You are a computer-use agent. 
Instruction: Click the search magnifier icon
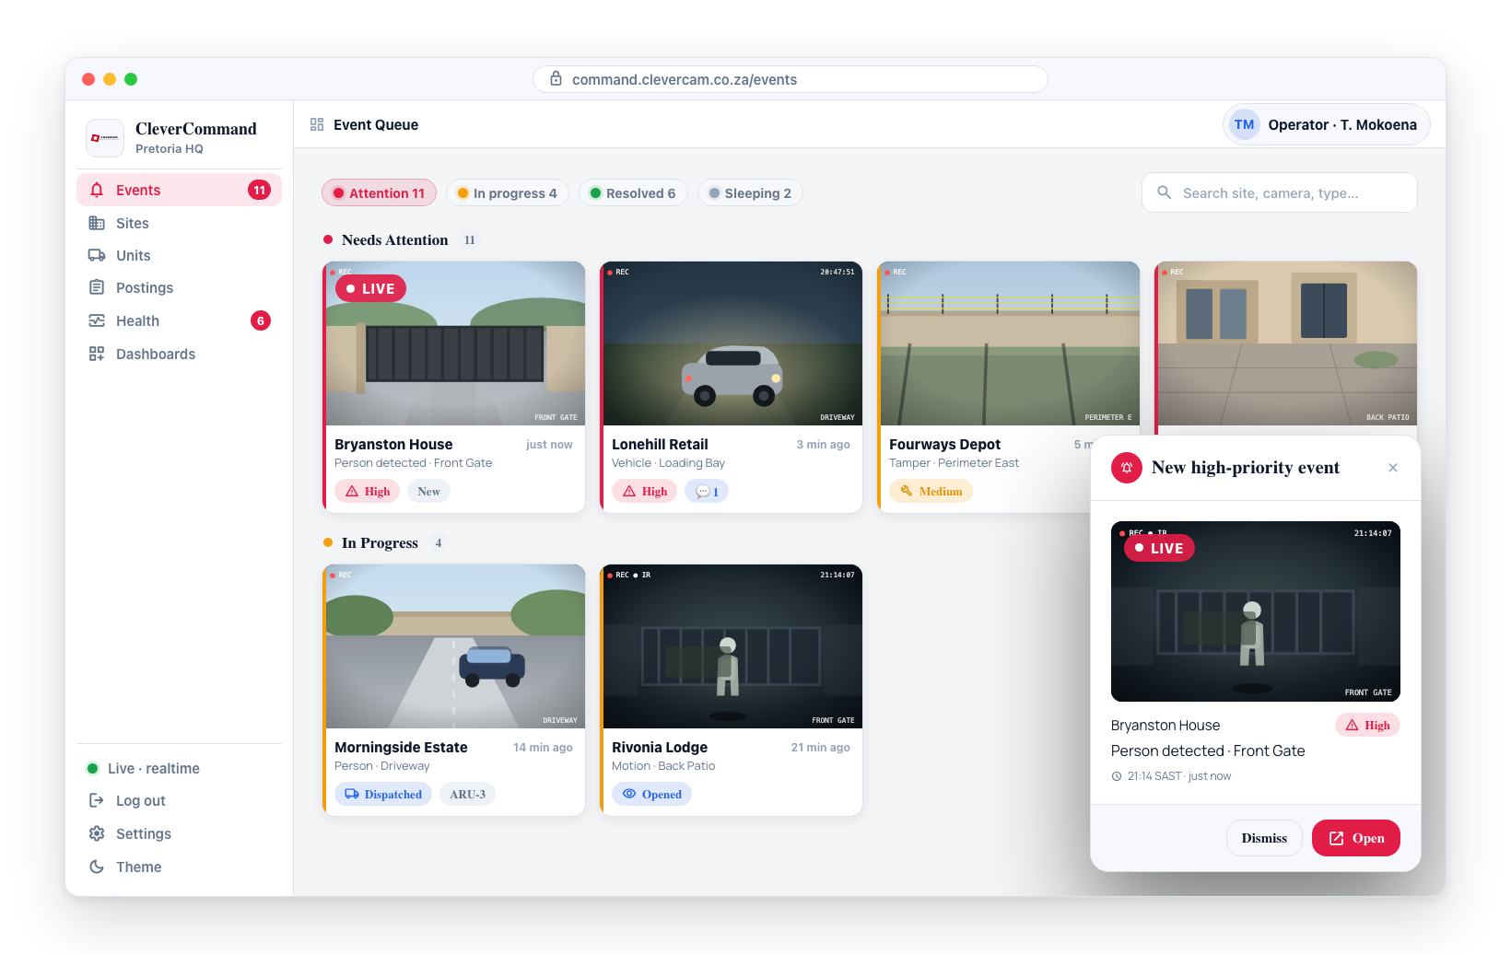[x=1165, y=192]
